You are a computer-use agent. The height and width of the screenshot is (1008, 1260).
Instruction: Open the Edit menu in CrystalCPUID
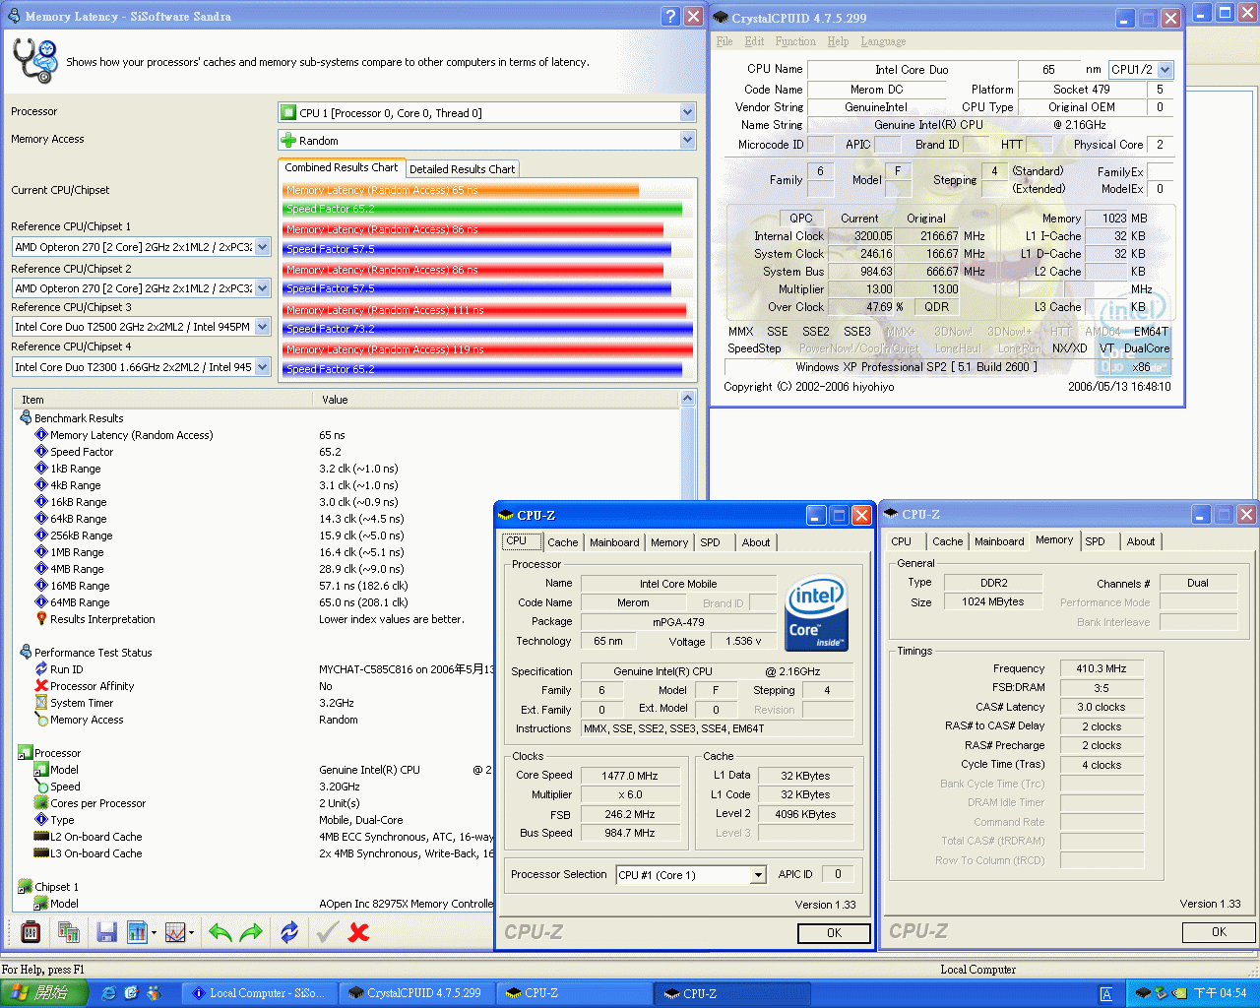[x=754, y=41]
